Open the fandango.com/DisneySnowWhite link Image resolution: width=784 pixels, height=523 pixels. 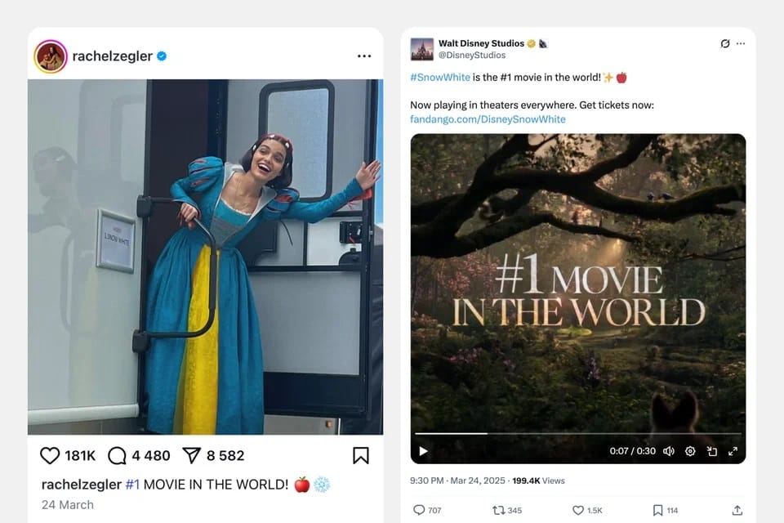(x=488, y=119)
